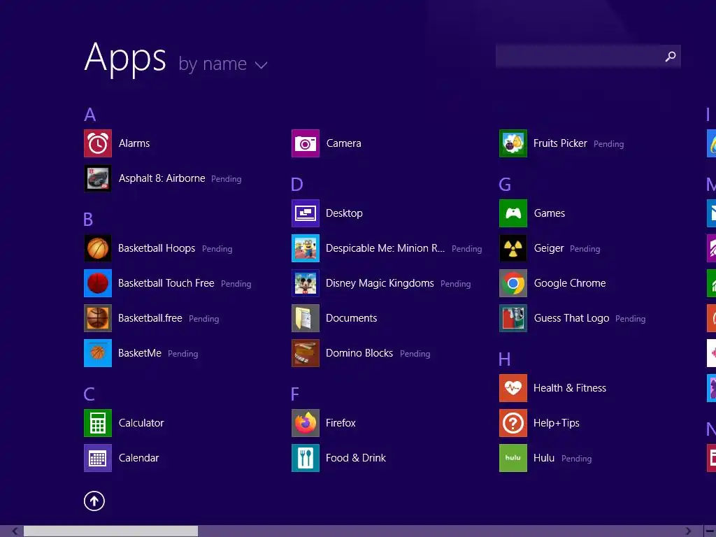Click 'Geiger' label text
The width and height of the screenshot is (716, 537).
pyautogui.click(x=549, y=248)
